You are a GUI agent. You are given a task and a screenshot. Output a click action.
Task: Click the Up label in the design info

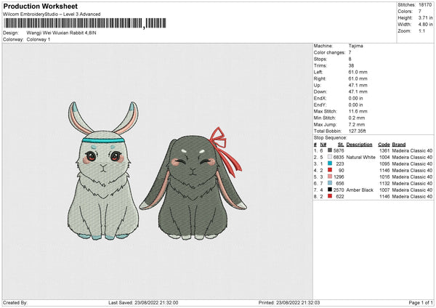pyautogui.click(x=318, y=85)
